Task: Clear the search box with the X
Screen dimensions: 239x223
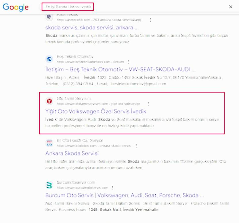Action: pos(231,7)
